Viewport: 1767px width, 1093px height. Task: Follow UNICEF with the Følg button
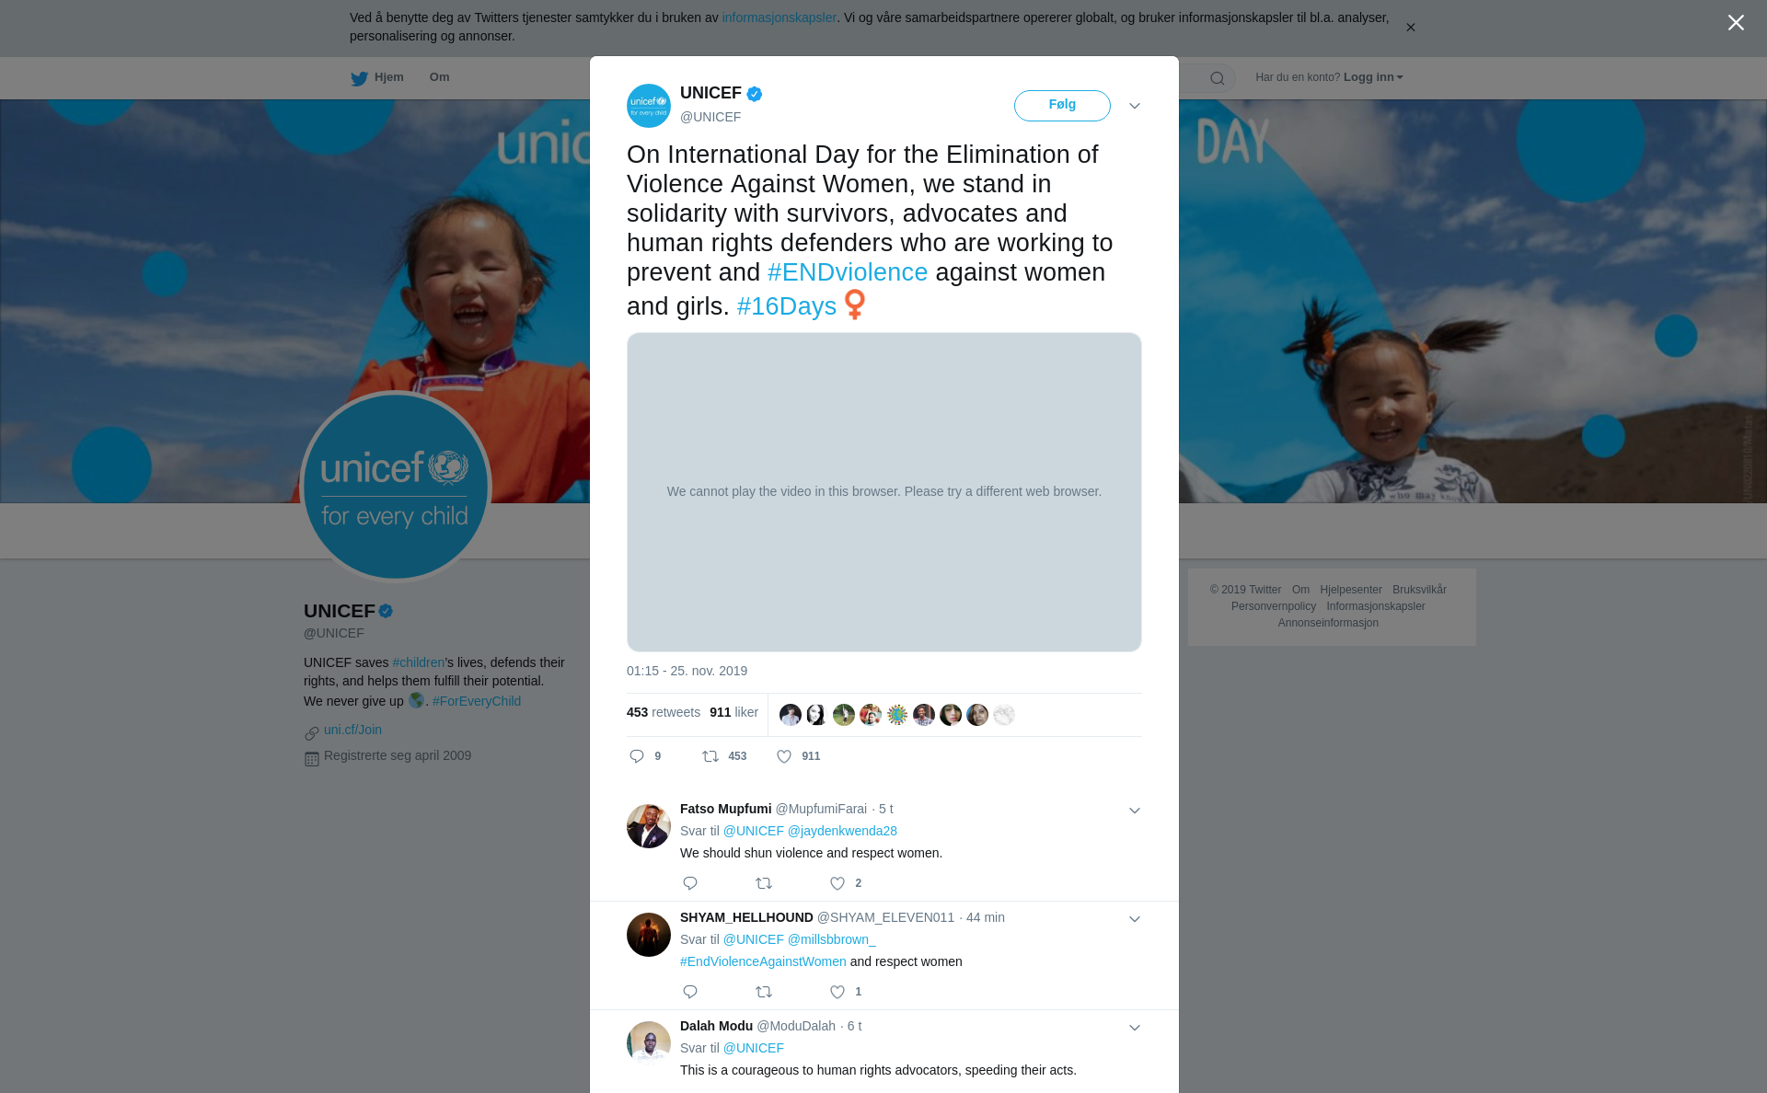tap(1062, 105)
